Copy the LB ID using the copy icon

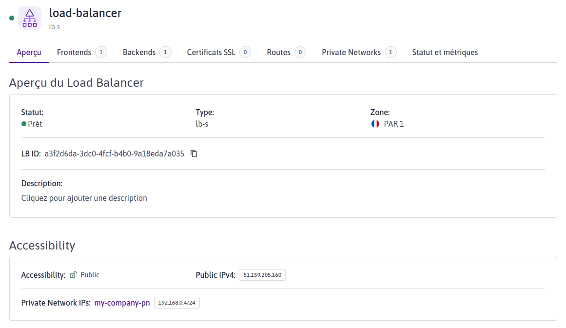click(x=194, y=154)
